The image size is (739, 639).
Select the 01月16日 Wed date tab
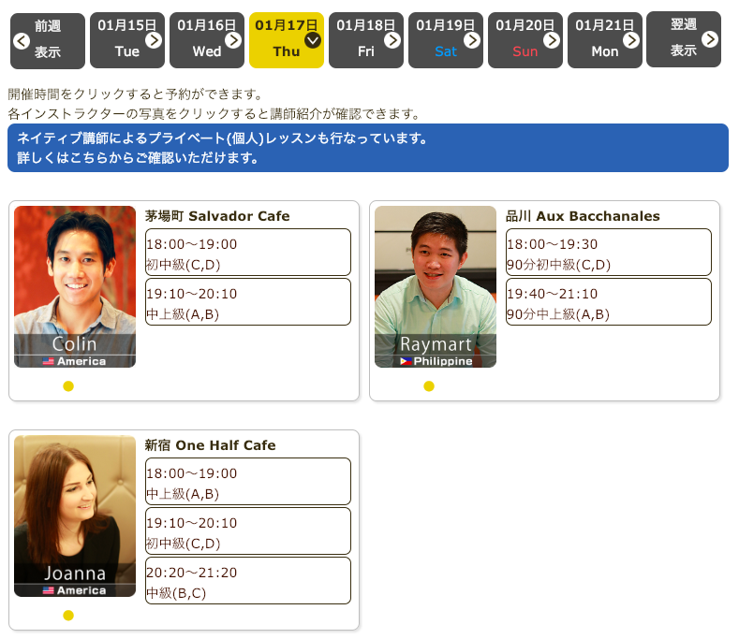[x=206, y=40]
